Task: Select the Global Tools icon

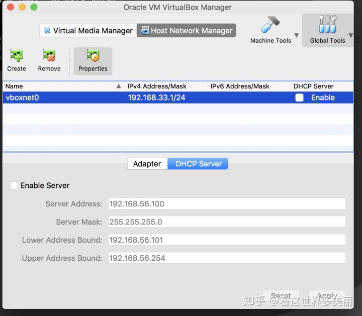Action: [327, 24]
